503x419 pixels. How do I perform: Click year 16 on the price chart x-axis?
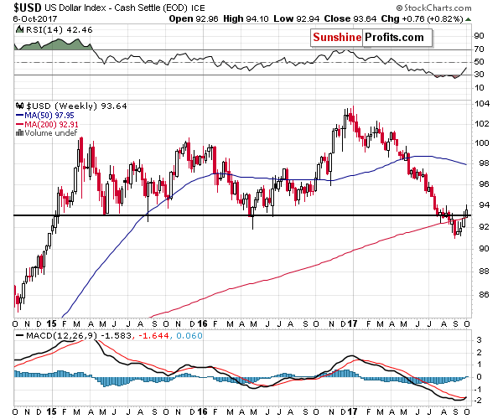202,323
